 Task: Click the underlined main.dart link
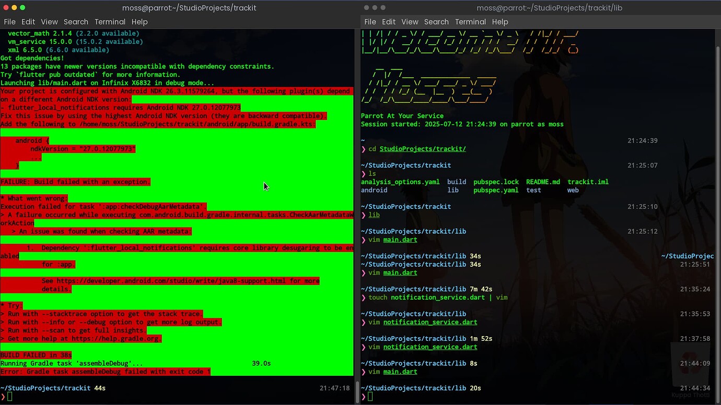pos(400,240)
